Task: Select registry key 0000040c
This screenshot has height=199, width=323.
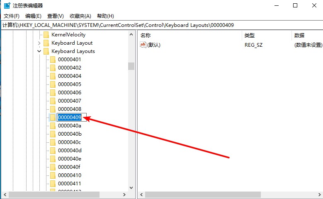Action: tap(69, 142)
